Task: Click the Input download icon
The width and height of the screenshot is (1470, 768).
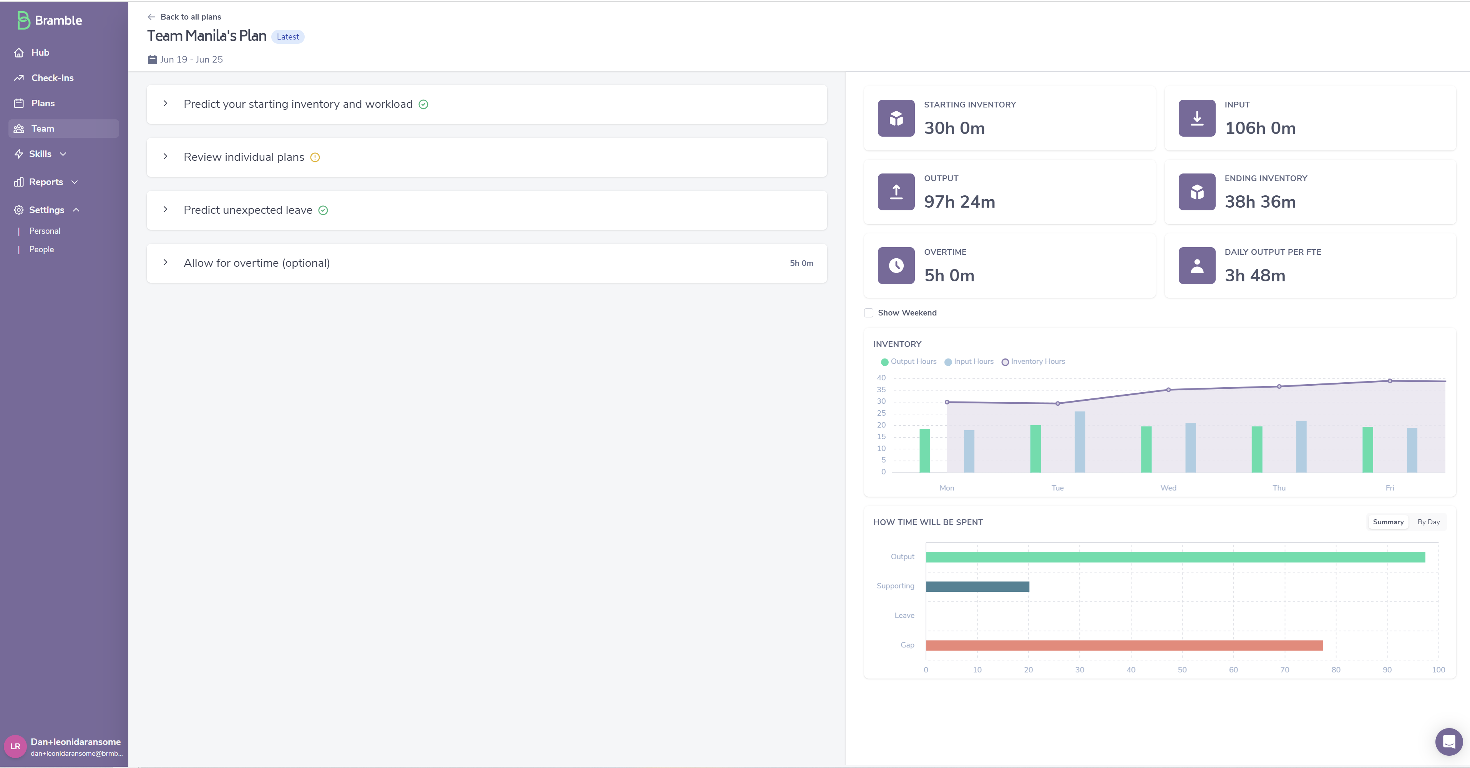Action: [x=1197, y=118]
